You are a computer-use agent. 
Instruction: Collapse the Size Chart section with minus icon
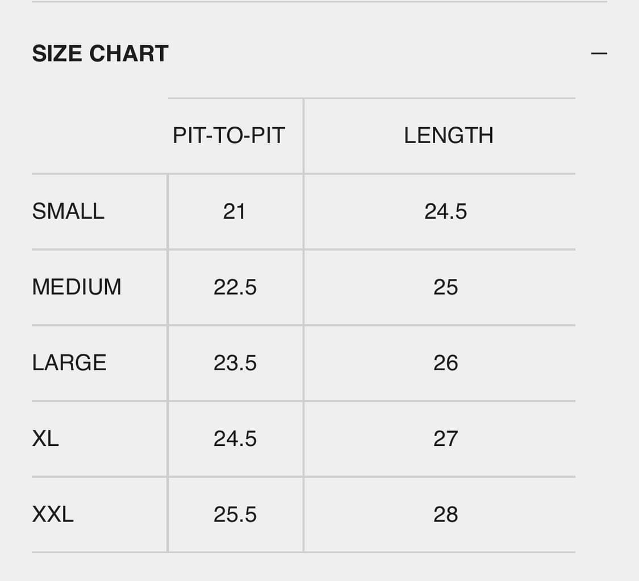[x=599, y=53]
